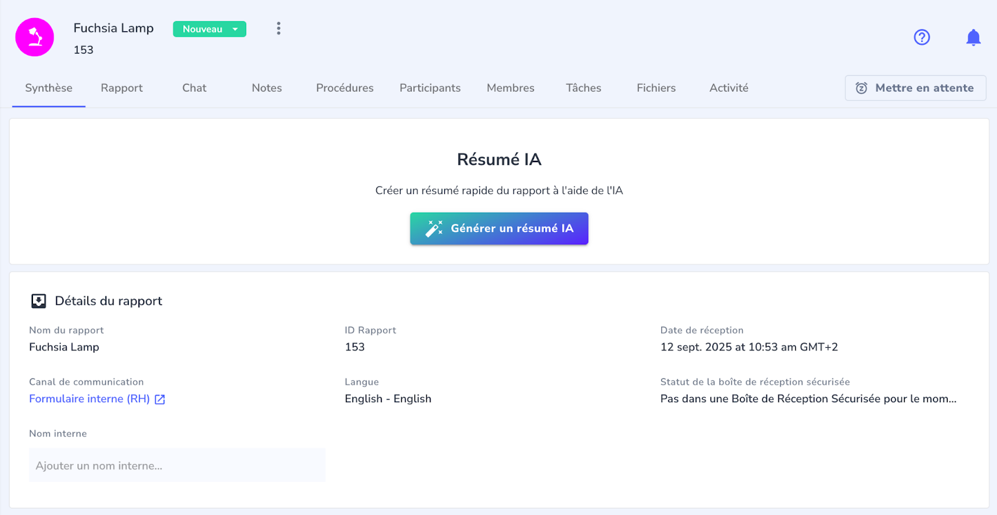Show the Activité tab
The width and height of the screenshot is (997, 515).
(728, 88)
